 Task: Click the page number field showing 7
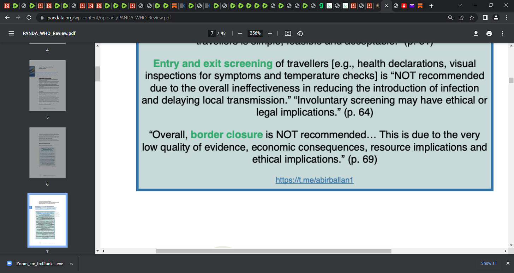[212, 33]
